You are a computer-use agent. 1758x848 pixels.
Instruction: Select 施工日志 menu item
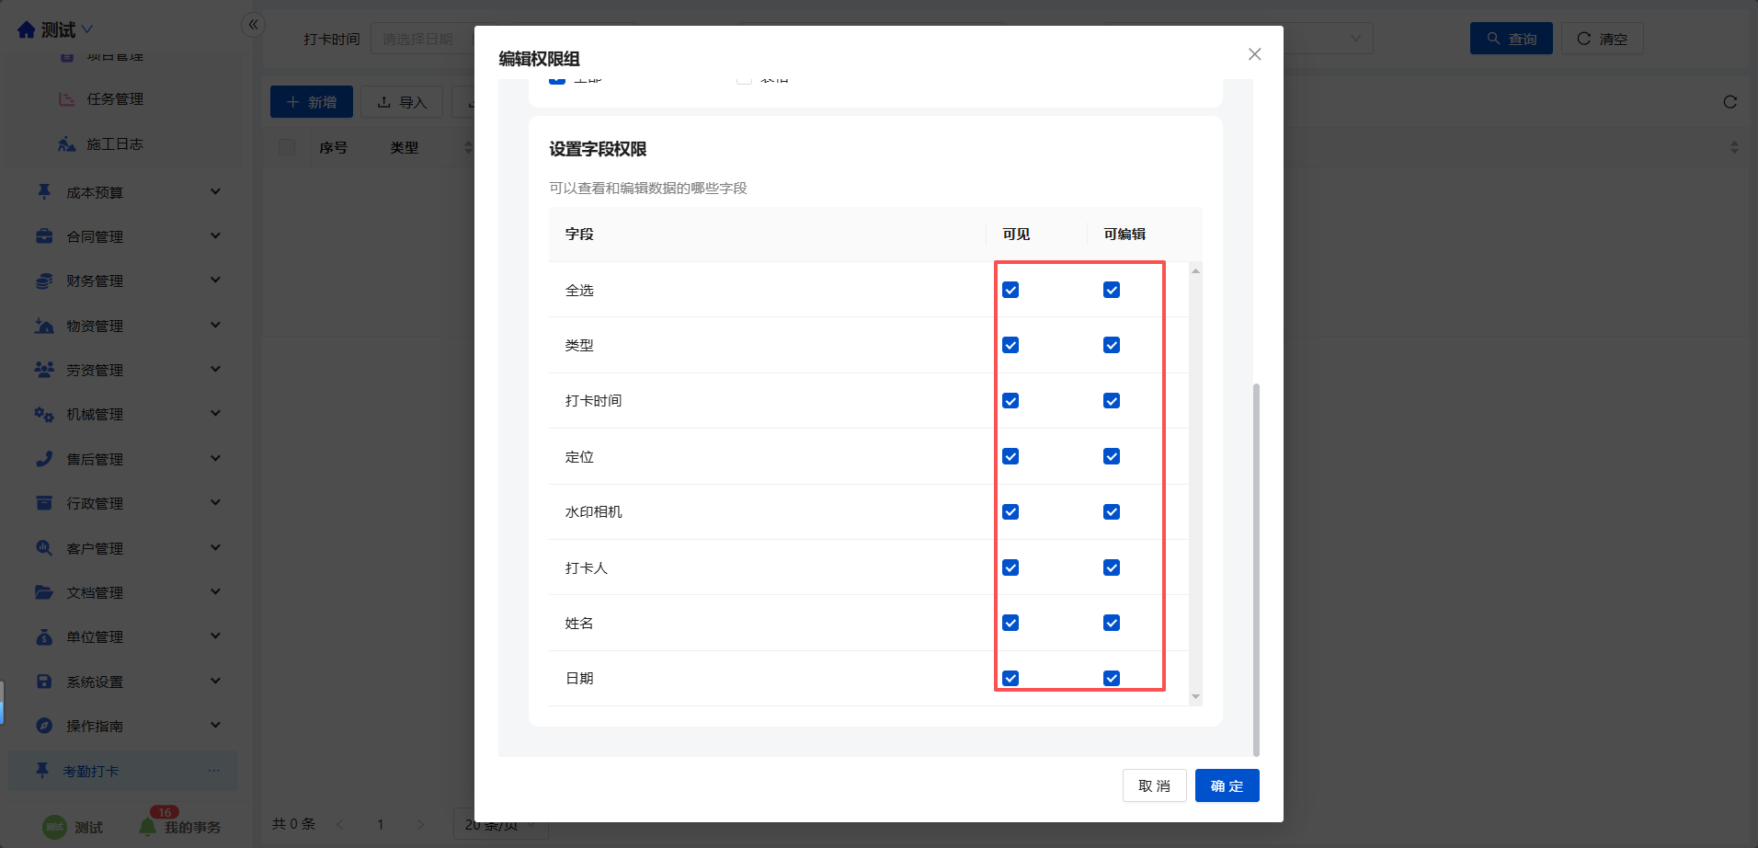[114, 144]
